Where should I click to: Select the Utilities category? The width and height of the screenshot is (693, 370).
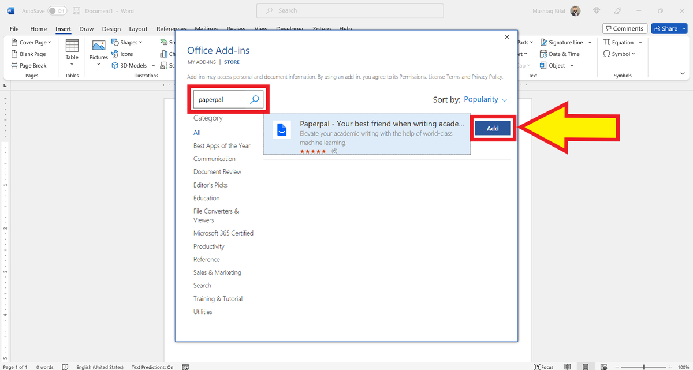(x=203, y=312)
